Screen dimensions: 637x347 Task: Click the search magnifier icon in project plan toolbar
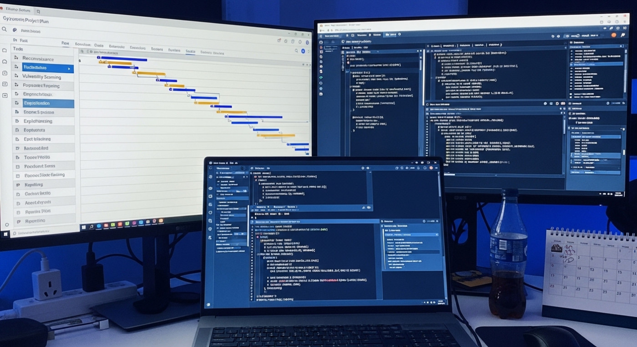point(4,30)
